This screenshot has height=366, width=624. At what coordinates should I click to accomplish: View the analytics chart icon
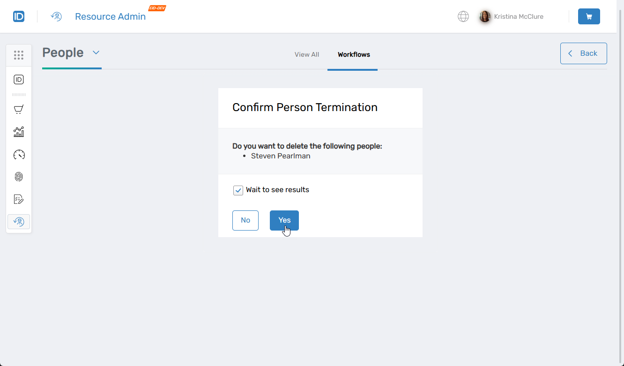19,132
